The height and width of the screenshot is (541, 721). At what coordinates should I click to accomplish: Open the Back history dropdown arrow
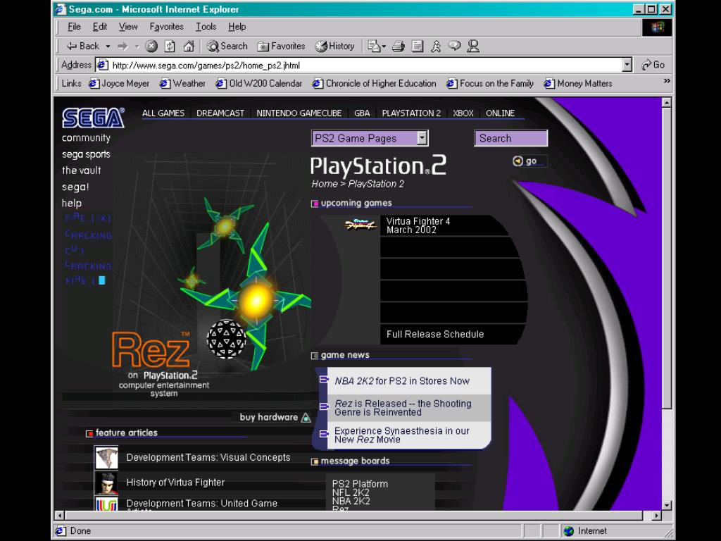tap(108, 46)
